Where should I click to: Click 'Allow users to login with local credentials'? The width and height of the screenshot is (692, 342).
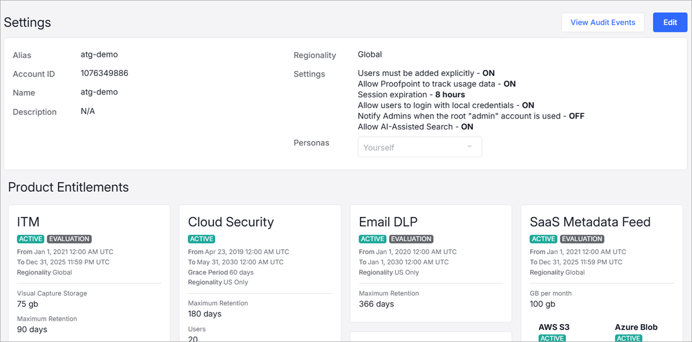[x=446, y=105]
